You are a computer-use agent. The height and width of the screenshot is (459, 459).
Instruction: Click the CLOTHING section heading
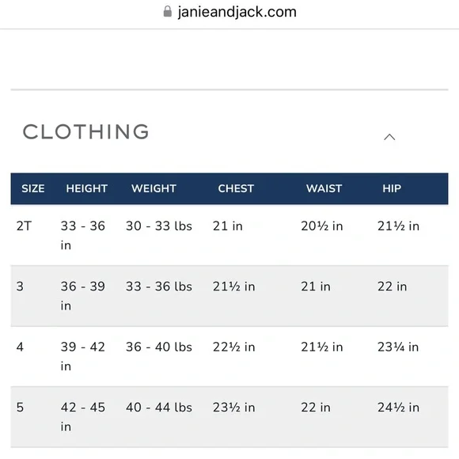point(86,131)
